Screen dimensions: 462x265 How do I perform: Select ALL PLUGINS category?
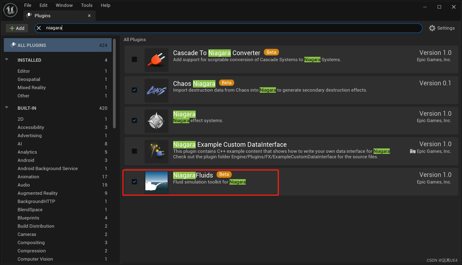(58, 45)
